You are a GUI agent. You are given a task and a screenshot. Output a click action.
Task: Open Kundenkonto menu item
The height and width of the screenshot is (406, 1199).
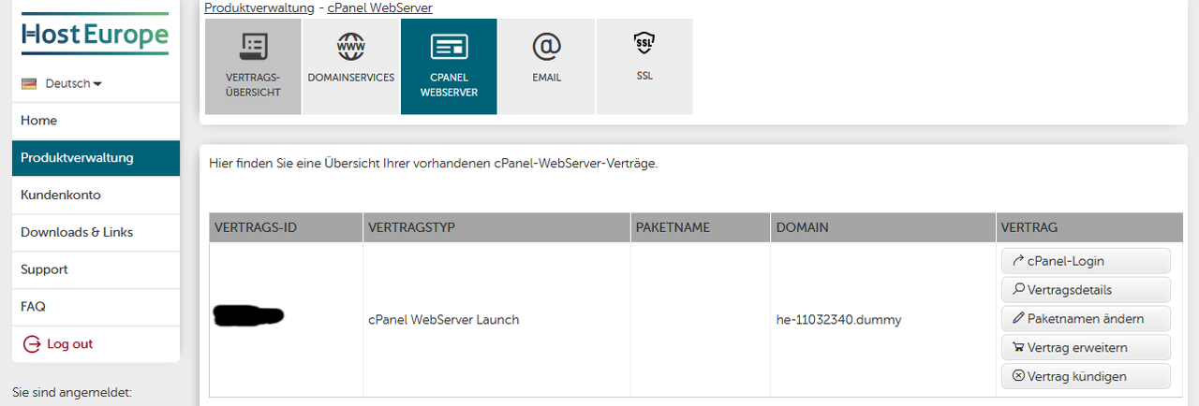point(96,195)
